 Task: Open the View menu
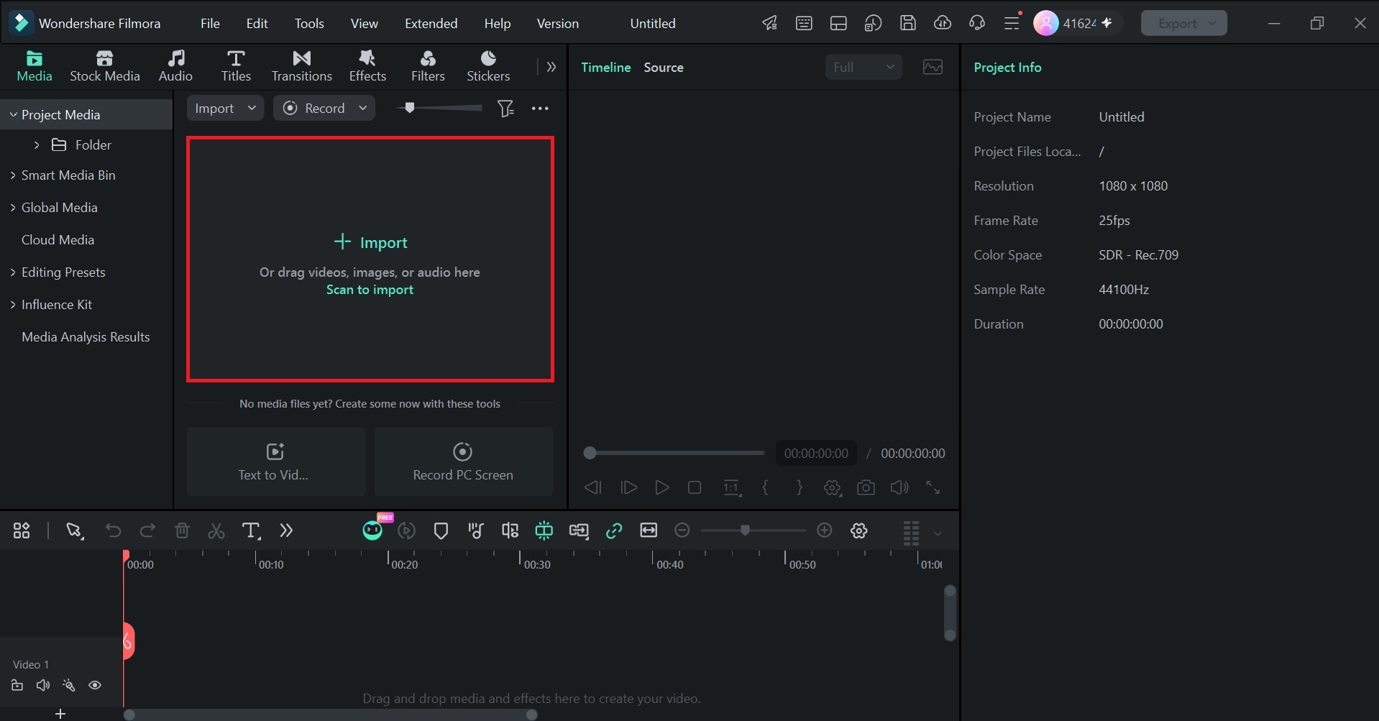(365, 23)
